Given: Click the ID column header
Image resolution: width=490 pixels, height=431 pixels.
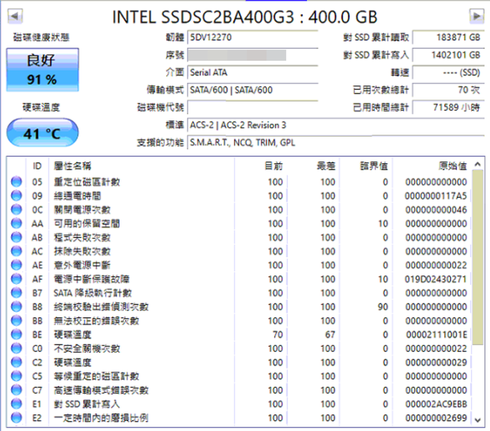Looking at the screenshot, I should (x=37, y=166).
